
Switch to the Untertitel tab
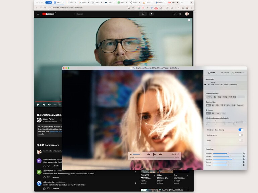click(x=238, y=72)
